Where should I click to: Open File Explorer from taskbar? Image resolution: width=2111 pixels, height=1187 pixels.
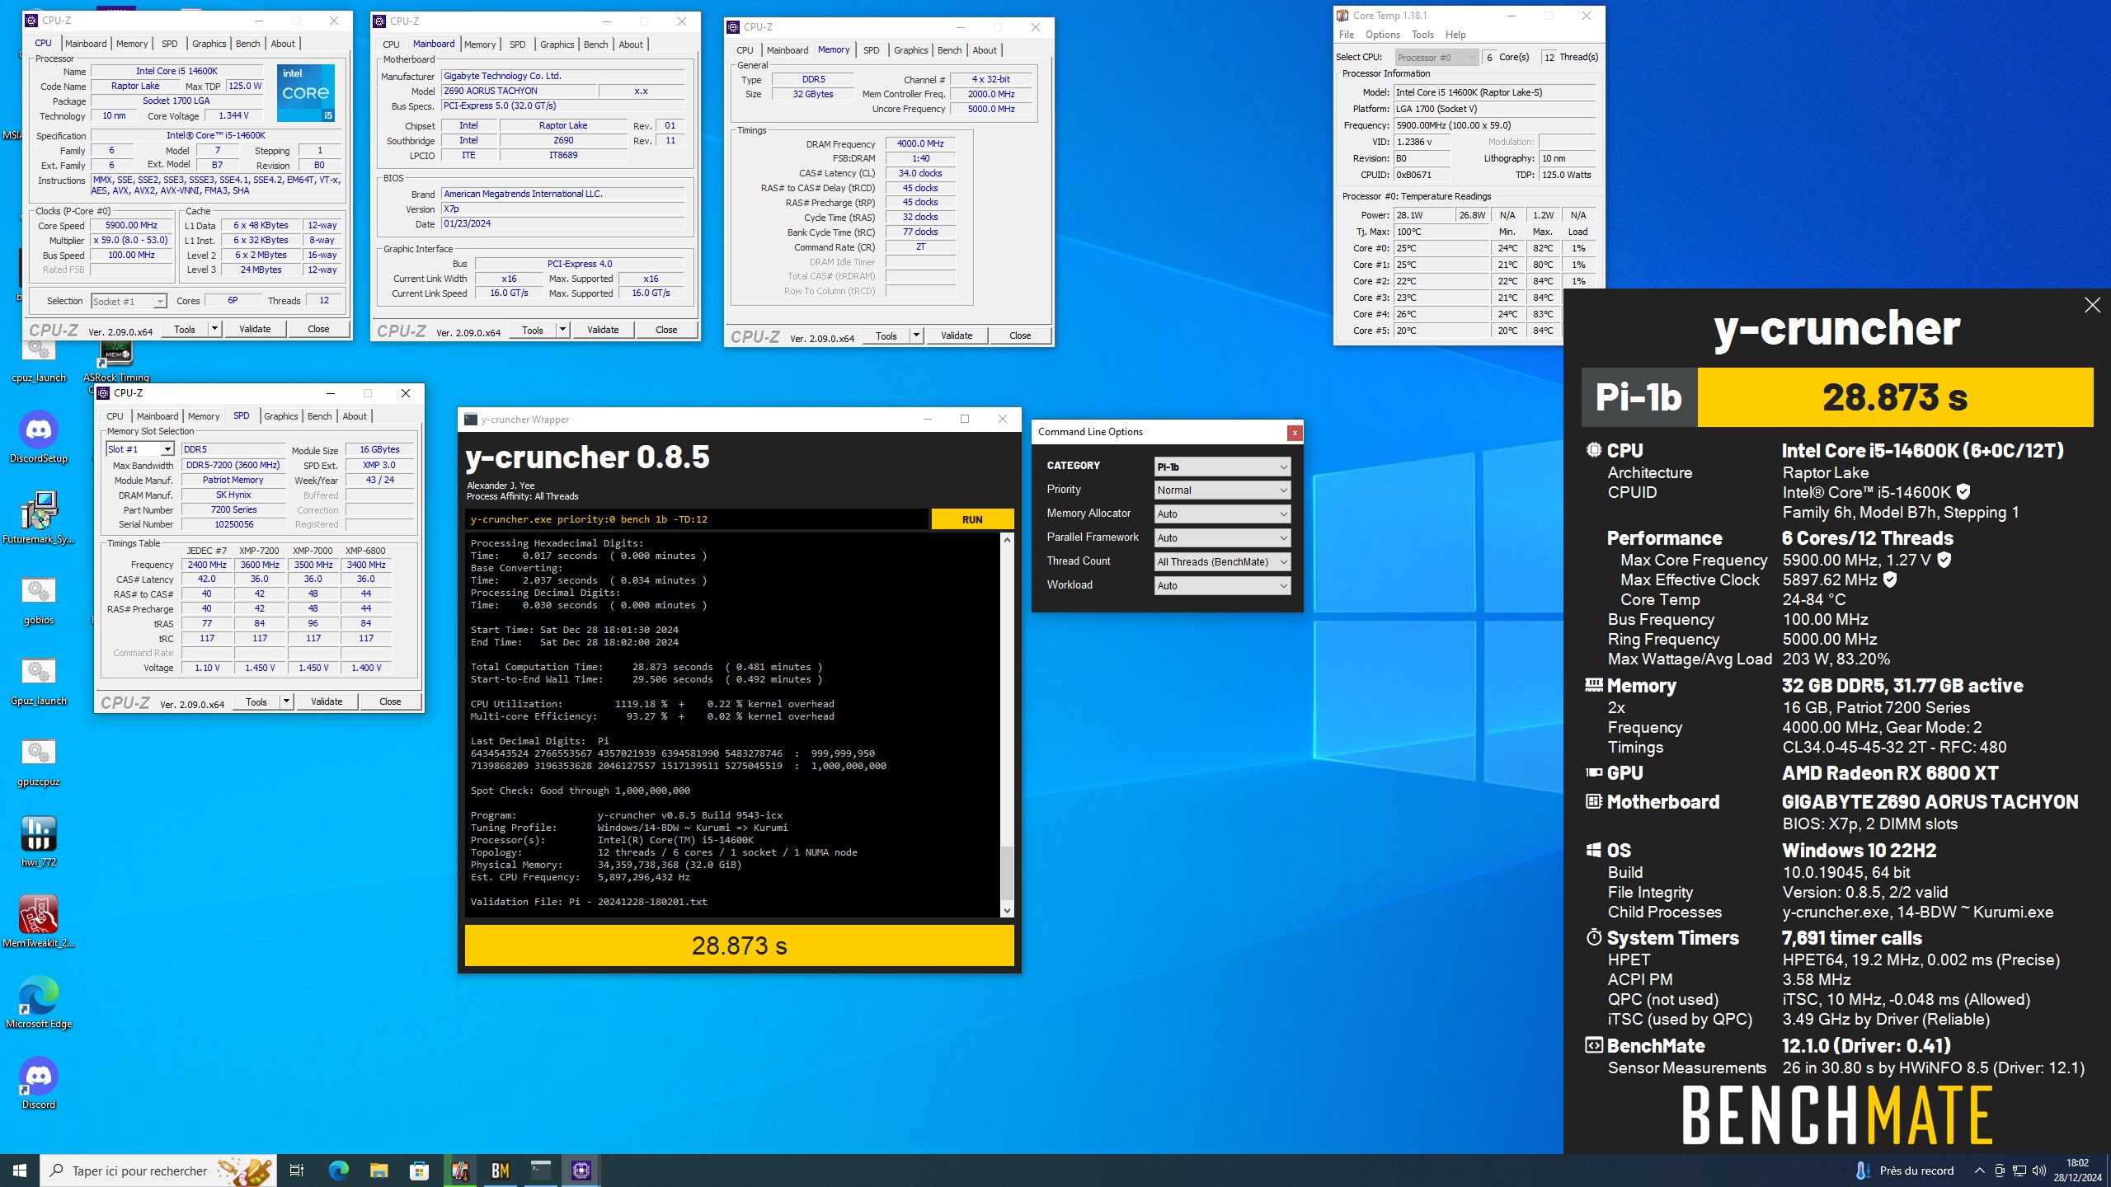point(378,1171)
